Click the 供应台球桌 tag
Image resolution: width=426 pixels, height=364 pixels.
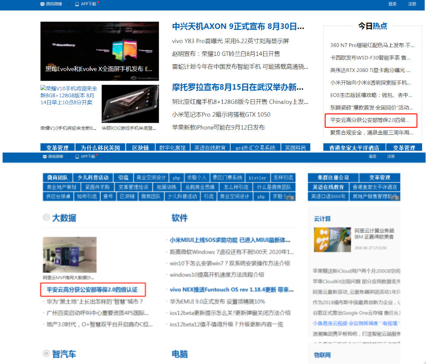coord(58,196)
